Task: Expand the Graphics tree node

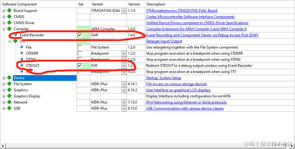Action: coord(4,90)
